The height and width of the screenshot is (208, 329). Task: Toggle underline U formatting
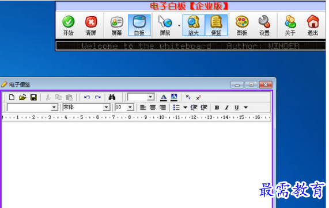click(237, 107)
